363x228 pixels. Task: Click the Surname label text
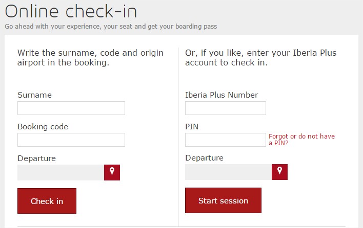[34, 95]
